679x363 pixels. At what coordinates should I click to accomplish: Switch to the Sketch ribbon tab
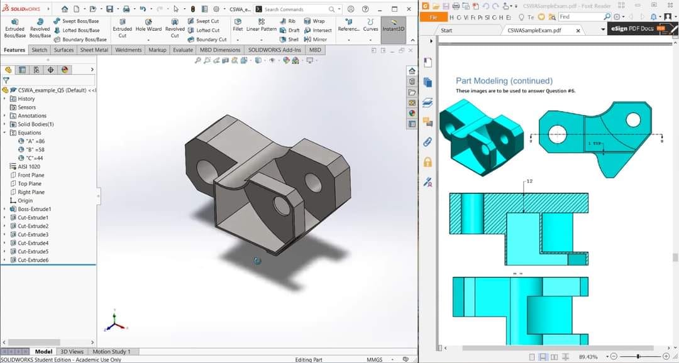coord(39,50)
